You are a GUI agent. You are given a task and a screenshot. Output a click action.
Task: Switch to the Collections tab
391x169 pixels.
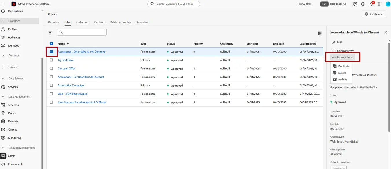(x=83, y=22)
